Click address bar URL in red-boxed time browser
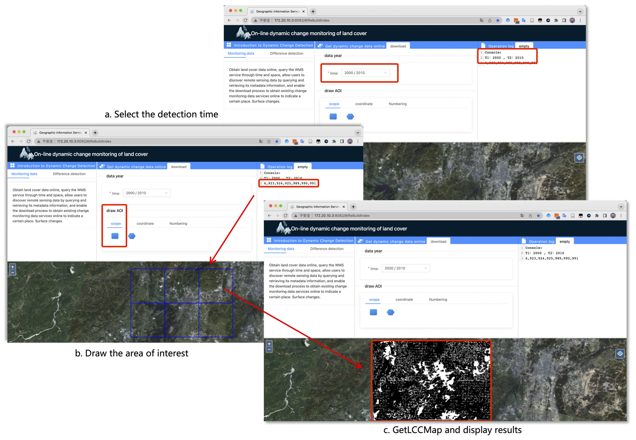This screenshot has height=440, width=636. pyautogui.click(x=302, y=20)
